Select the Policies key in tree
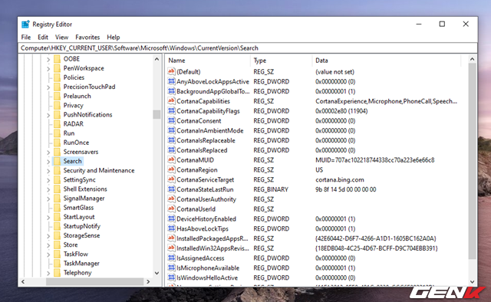This screenshot has width=491, height=302. [x=74, y=77]
